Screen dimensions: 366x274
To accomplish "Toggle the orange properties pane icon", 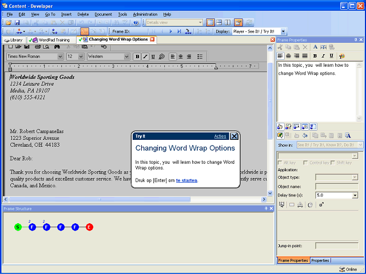I will [x=238, y=23].
